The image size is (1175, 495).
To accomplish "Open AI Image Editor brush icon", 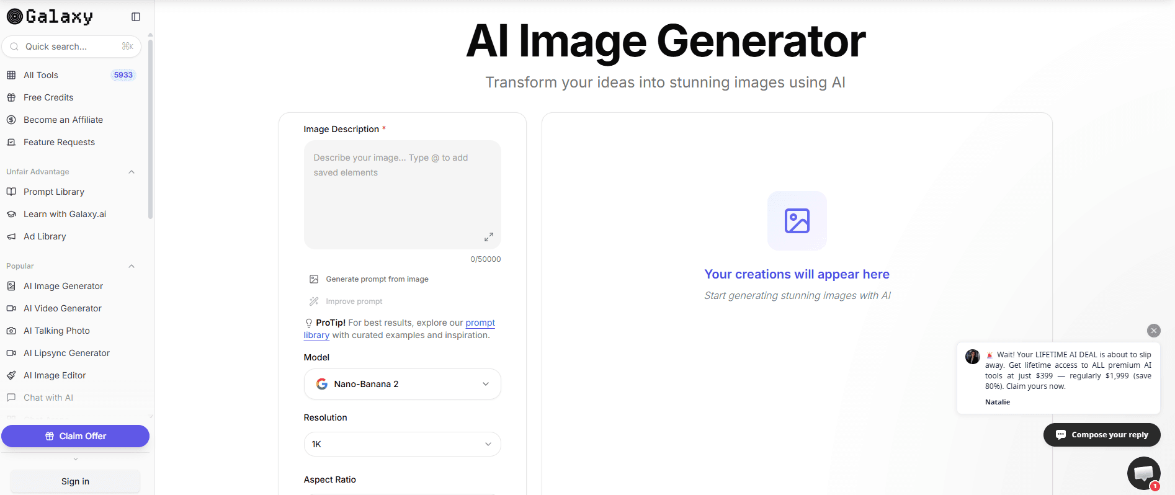I will tap(11, 375).
